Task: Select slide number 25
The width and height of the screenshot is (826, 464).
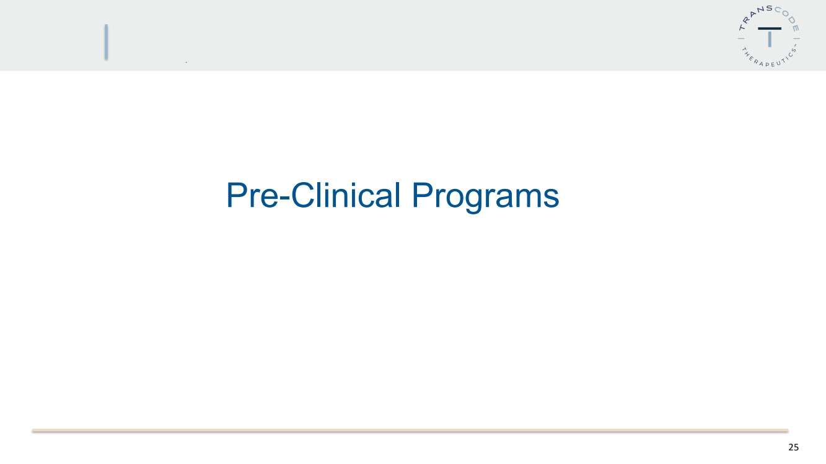Action: [793, 447]
